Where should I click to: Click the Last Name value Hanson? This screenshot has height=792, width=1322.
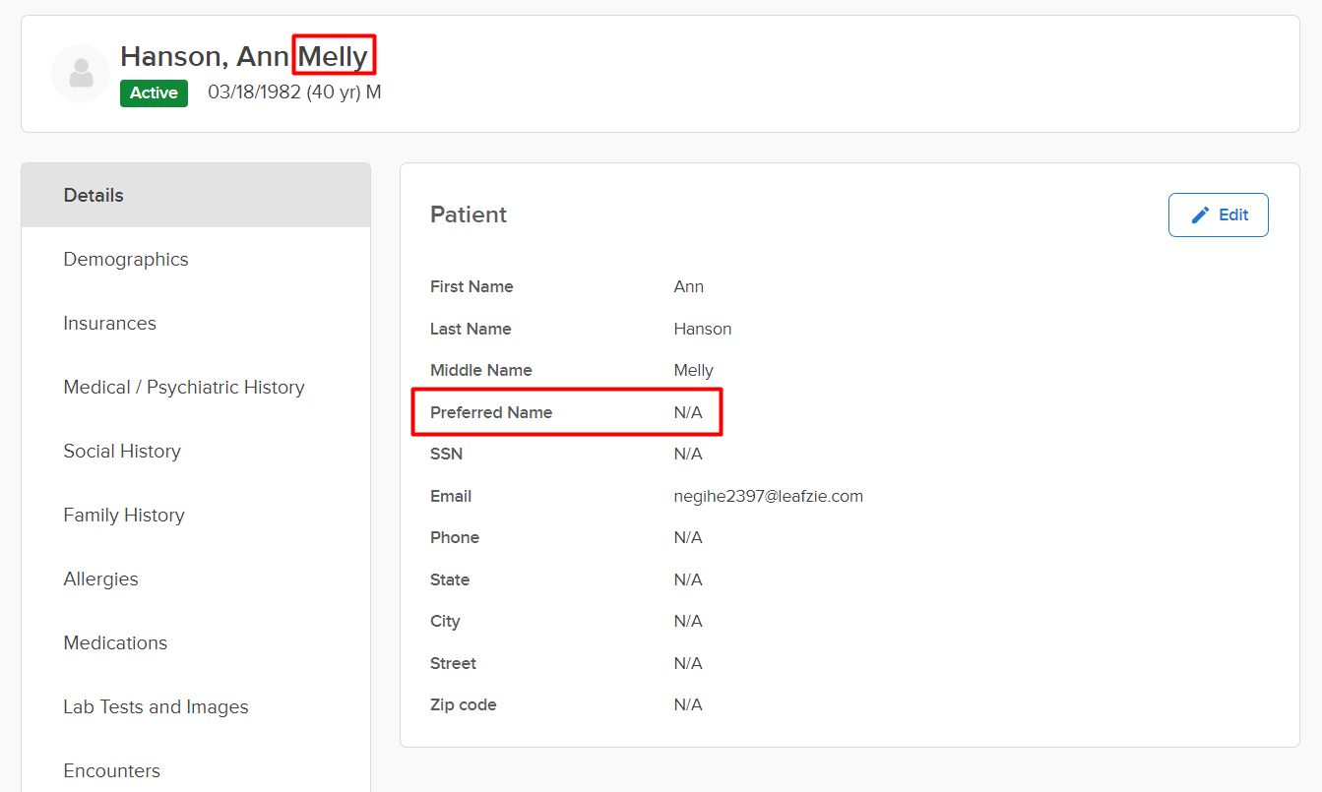[x=703, y=329]
